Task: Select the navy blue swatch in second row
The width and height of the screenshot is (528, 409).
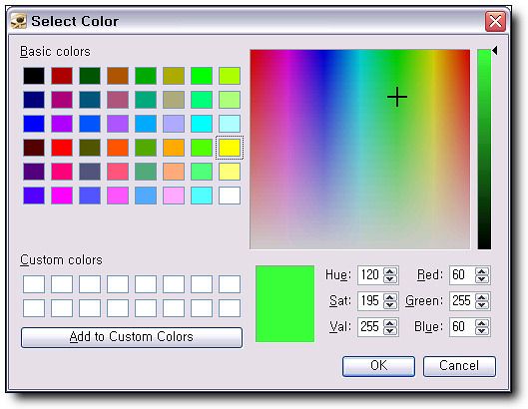Action: (x=34, y=100)
